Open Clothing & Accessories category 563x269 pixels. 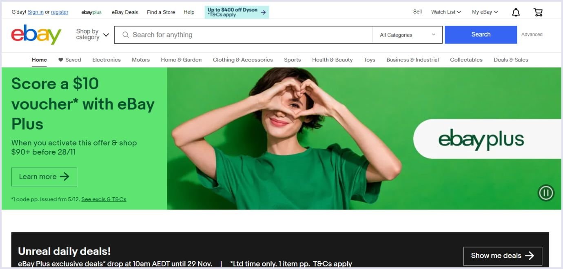[243, 60]
